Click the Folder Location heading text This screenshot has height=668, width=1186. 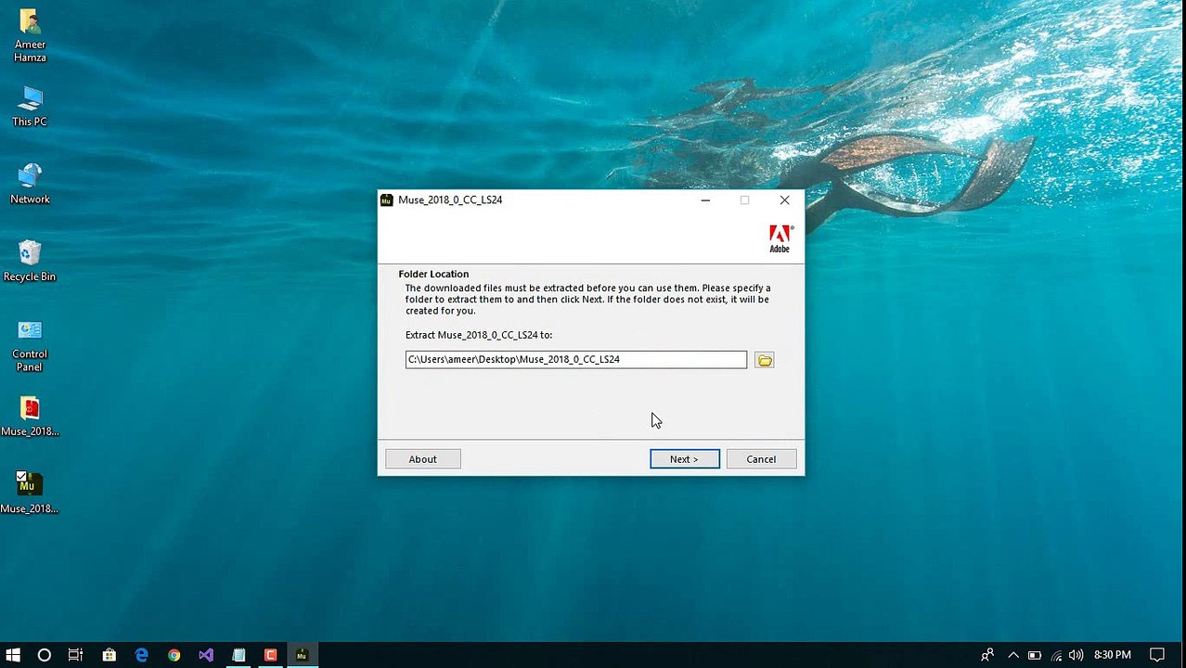tap(433, 274)
